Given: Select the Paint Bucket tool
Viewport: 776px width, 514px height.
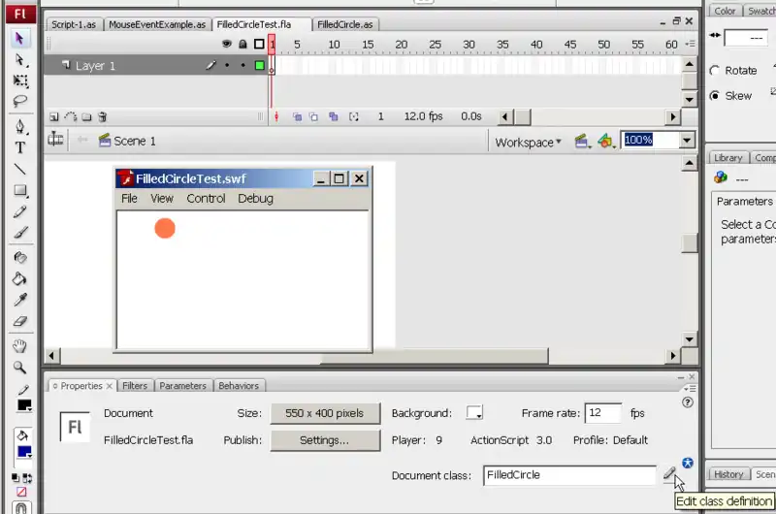Looking at the screenshot, I should click(20, 279).
